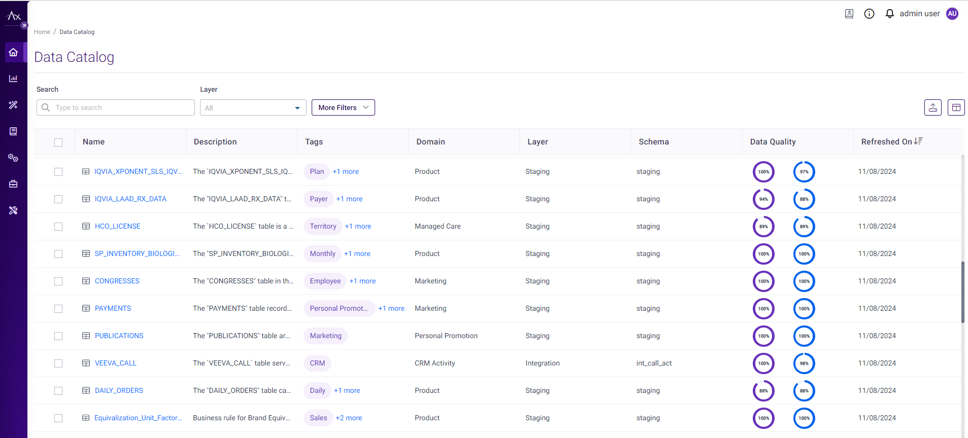The image size is (968, 438).
Task: Show '+2 more' tags for Equivalization row
Action: click(349, 418)
